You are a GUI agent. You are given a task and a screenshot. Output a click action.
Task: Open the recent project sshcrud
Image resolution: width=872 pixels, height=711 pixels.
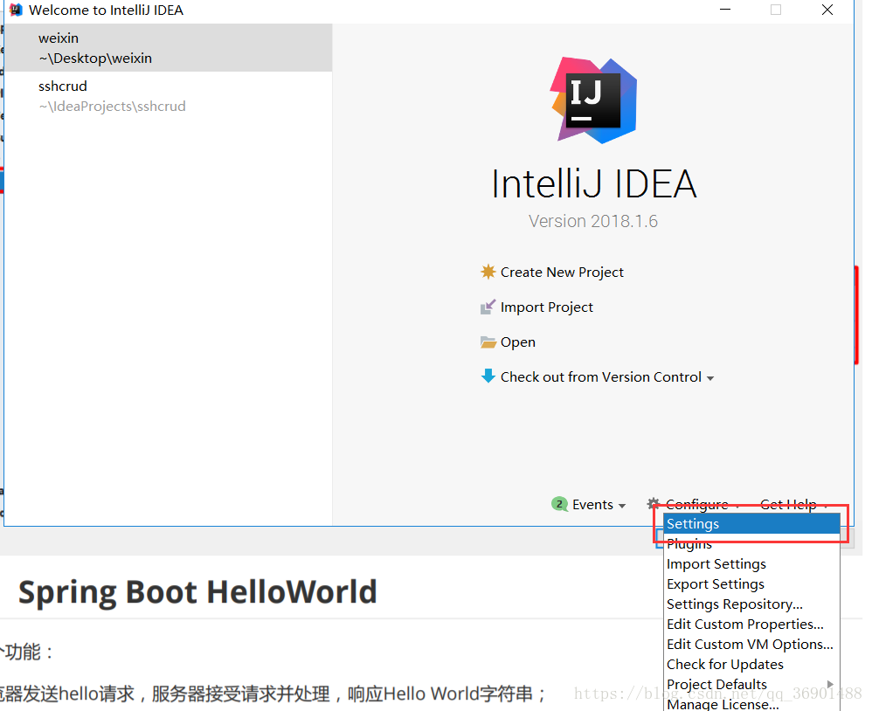tap(168, 95)
